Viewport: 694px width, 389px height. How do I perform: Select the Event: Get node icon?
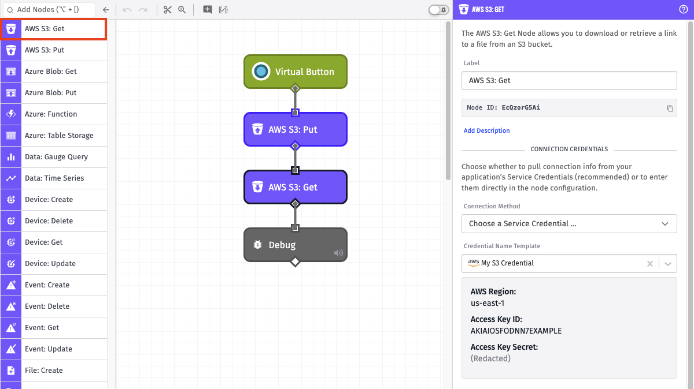10,328
